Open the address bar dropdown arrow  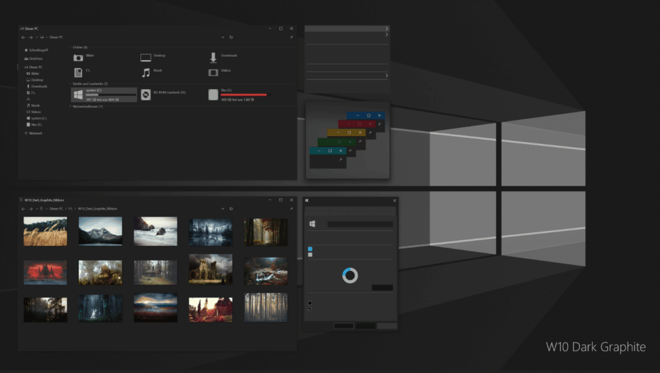(x=223, y=37)
